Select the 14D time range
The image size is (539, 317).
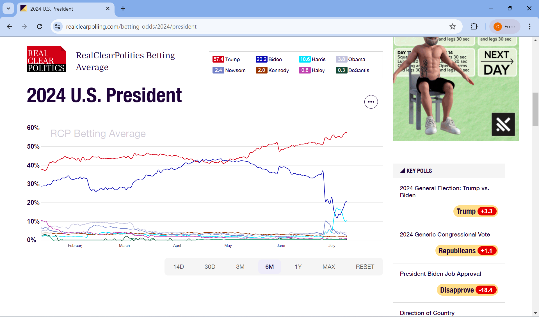(179, 267)
